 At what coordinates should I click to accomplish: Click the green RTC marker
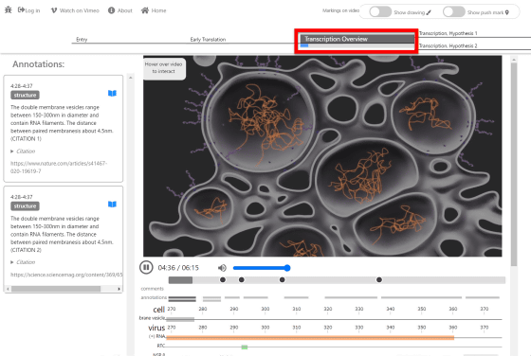coord(245,347)
